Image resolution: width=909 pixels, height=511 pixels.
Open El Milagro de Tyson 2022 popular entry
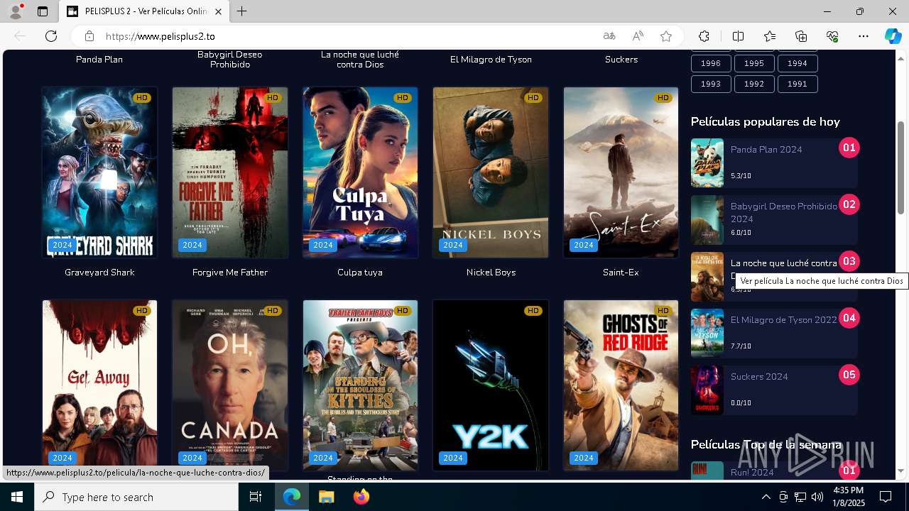pyautogui.click(x=784, y=320)
